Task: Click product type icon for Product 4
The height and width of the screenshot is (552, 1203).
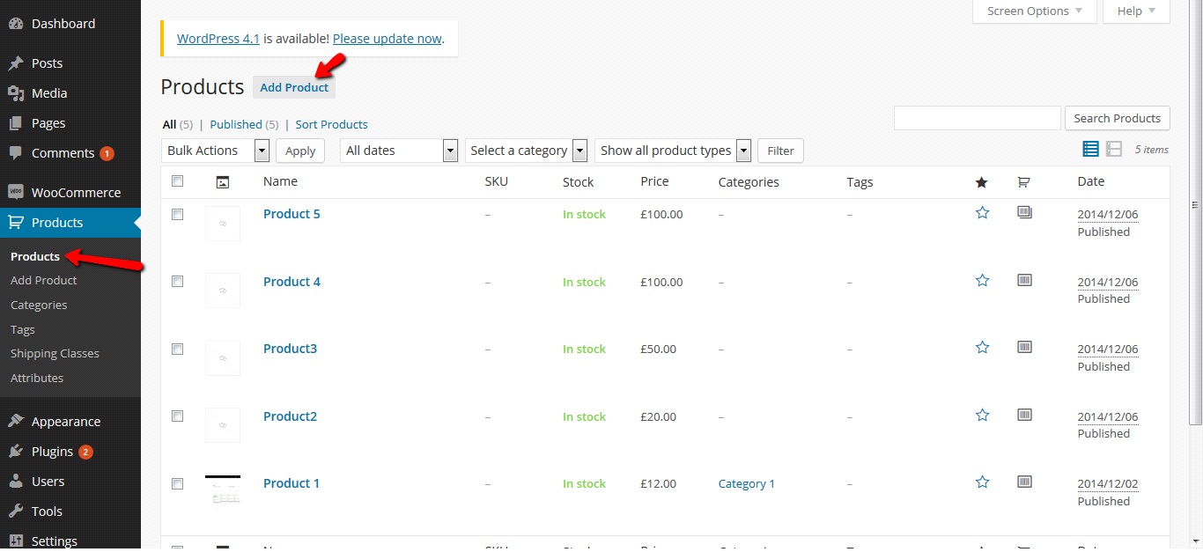Action: point(1024,281)
